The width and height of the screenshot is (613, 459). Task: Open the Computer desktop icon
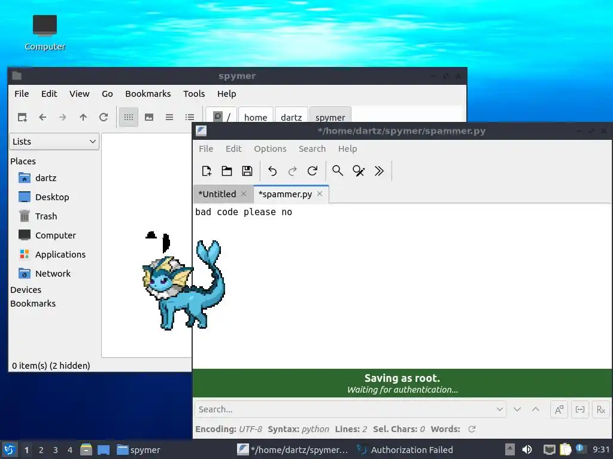tap(45, 33)
